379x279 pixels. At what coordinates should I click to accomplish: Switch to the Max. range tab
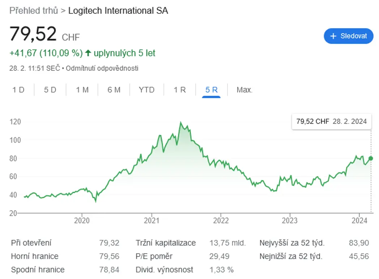pos(244,90)
